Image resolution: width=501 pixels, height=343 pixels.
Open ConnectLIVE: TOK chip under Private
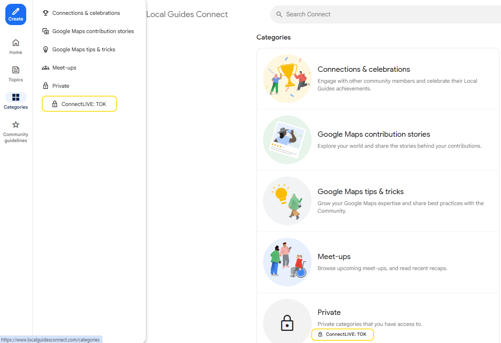pos(342,334)
